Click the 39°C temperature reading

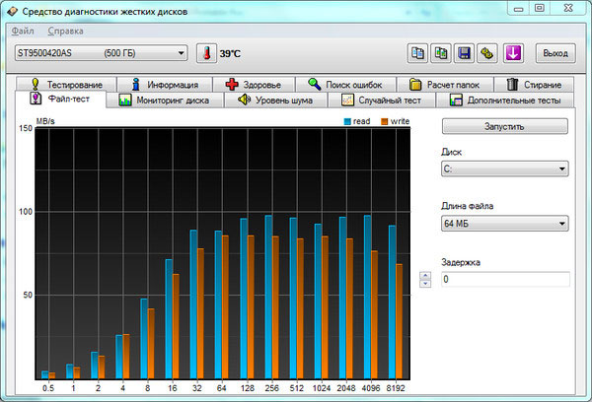230,53
